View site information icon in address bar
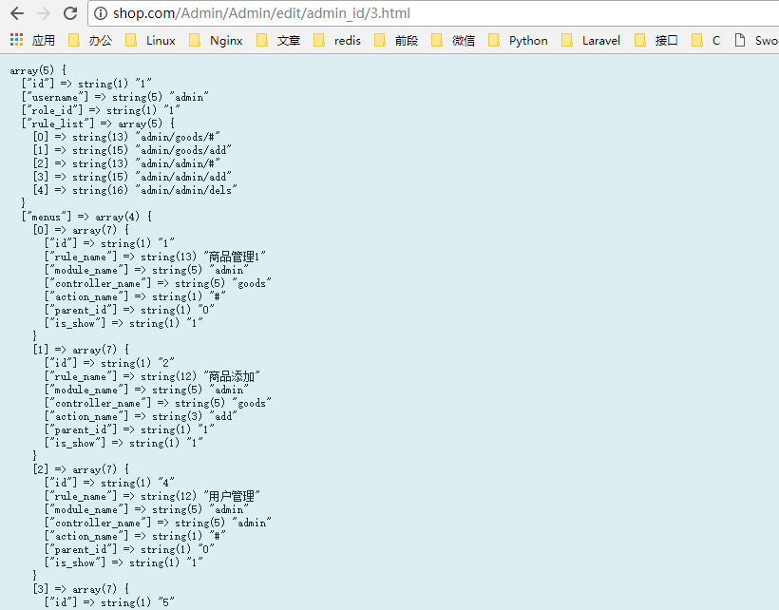Viewport: 779px width, 610px height. (101, 13)
